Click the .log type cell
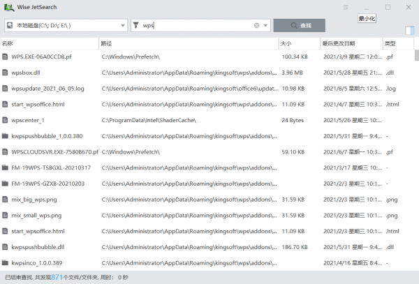 pyautogui.click(x=390, y=89)
